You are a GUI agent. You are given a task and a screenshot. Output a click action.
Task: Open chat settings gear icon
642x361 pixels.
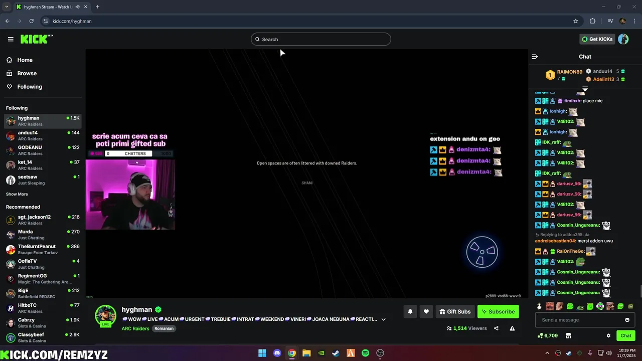pyautogui.click(x=608, y=335)
